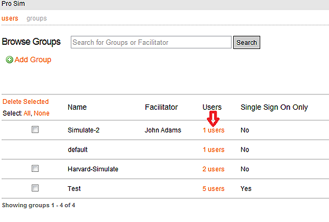Open the 1 users link for default
This screenshot has width=329, height=222.
tap(214, 150)
